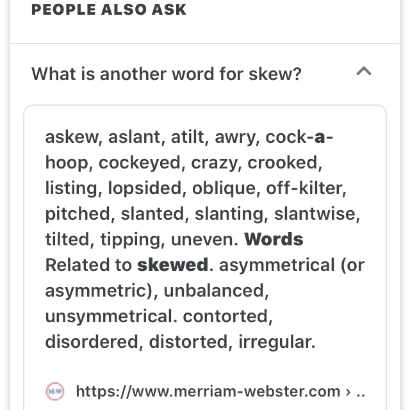Click the word "asymmetrical" in the answer
This screenshot has height=410, width=410.
click(x=277, y=265)
